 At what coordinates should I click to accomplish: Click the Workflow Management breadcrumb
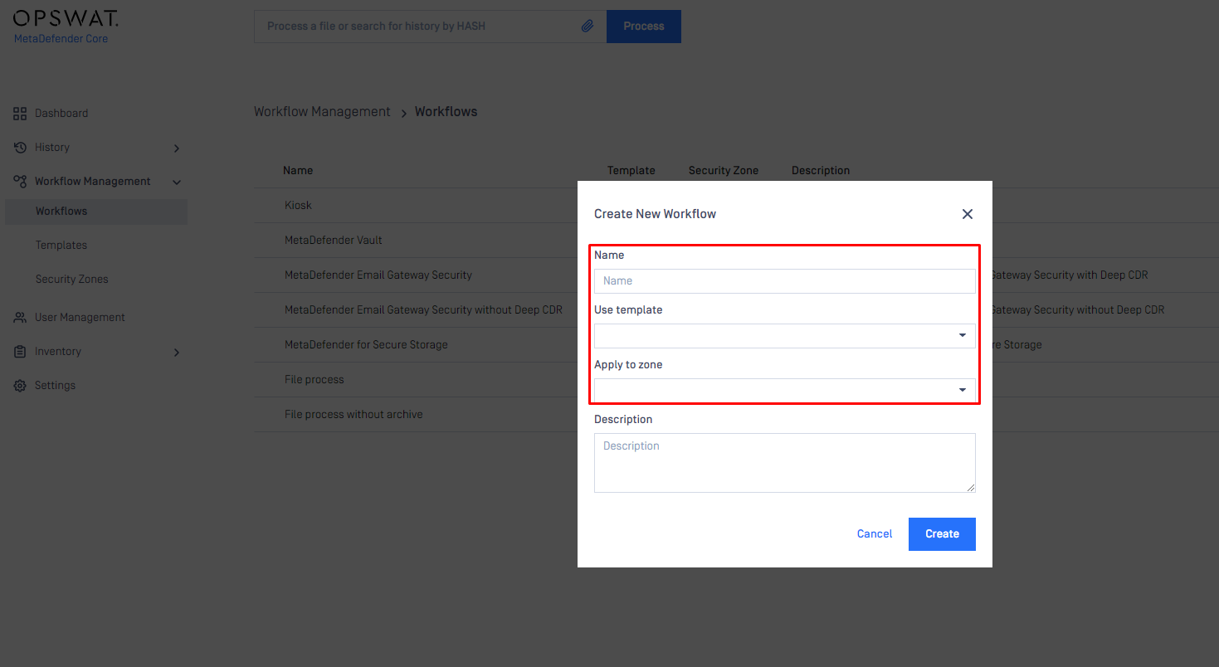point(322,112)
